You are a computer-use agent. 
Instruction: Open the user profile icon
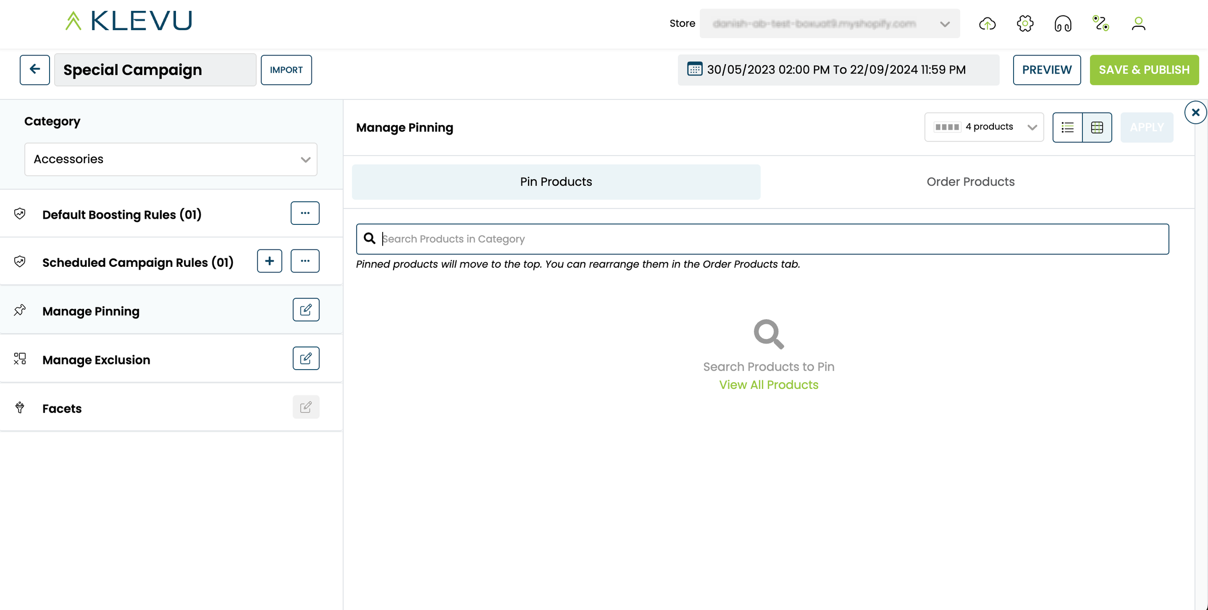[x=1138, y=24]
